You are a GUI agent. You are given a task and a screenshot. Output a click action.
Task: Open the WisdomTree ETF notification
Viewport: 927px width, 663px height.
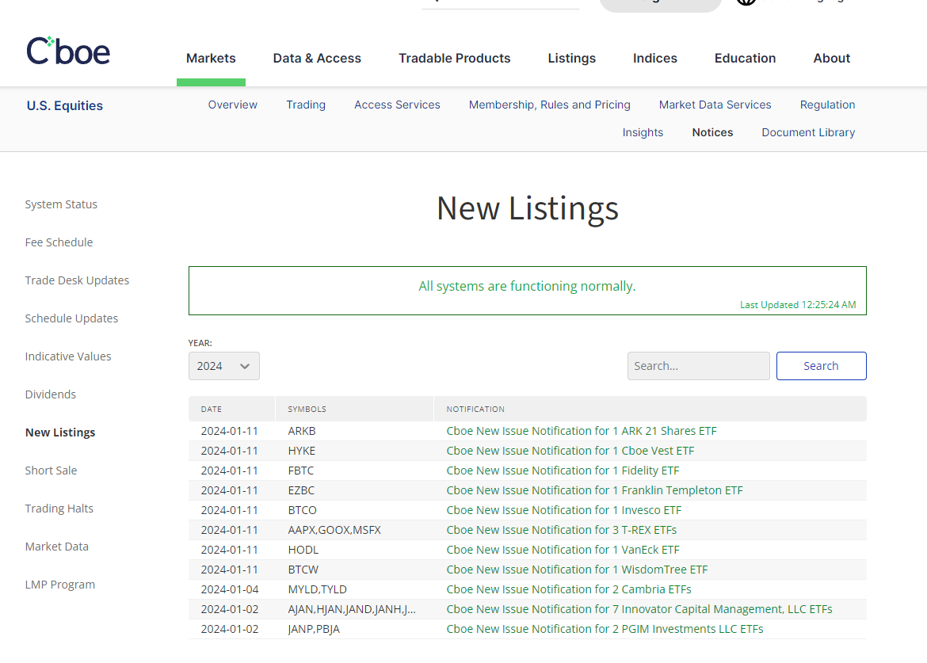[577, 570]
